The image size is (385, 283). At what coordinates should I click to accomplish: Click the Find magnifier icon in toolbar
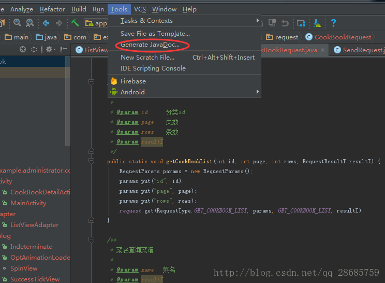click(x=17, y=23)
